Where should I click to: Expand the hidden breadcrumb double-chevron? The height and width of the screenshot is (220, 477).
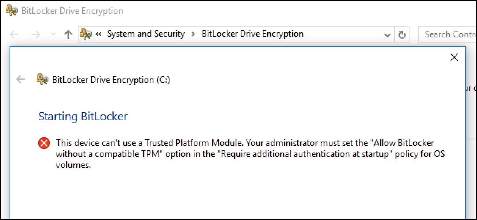click(98, 34)
